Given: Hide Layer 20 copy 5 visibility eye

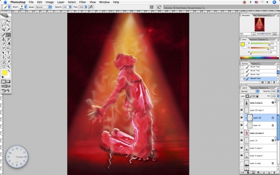Looking at the screenshot, I should click(x=242, y=110).
